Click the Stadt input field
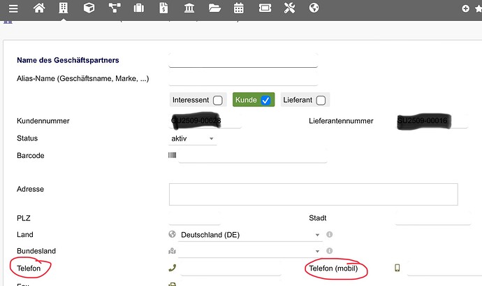This screenshot has width=482, height=286. pos(433,218)
